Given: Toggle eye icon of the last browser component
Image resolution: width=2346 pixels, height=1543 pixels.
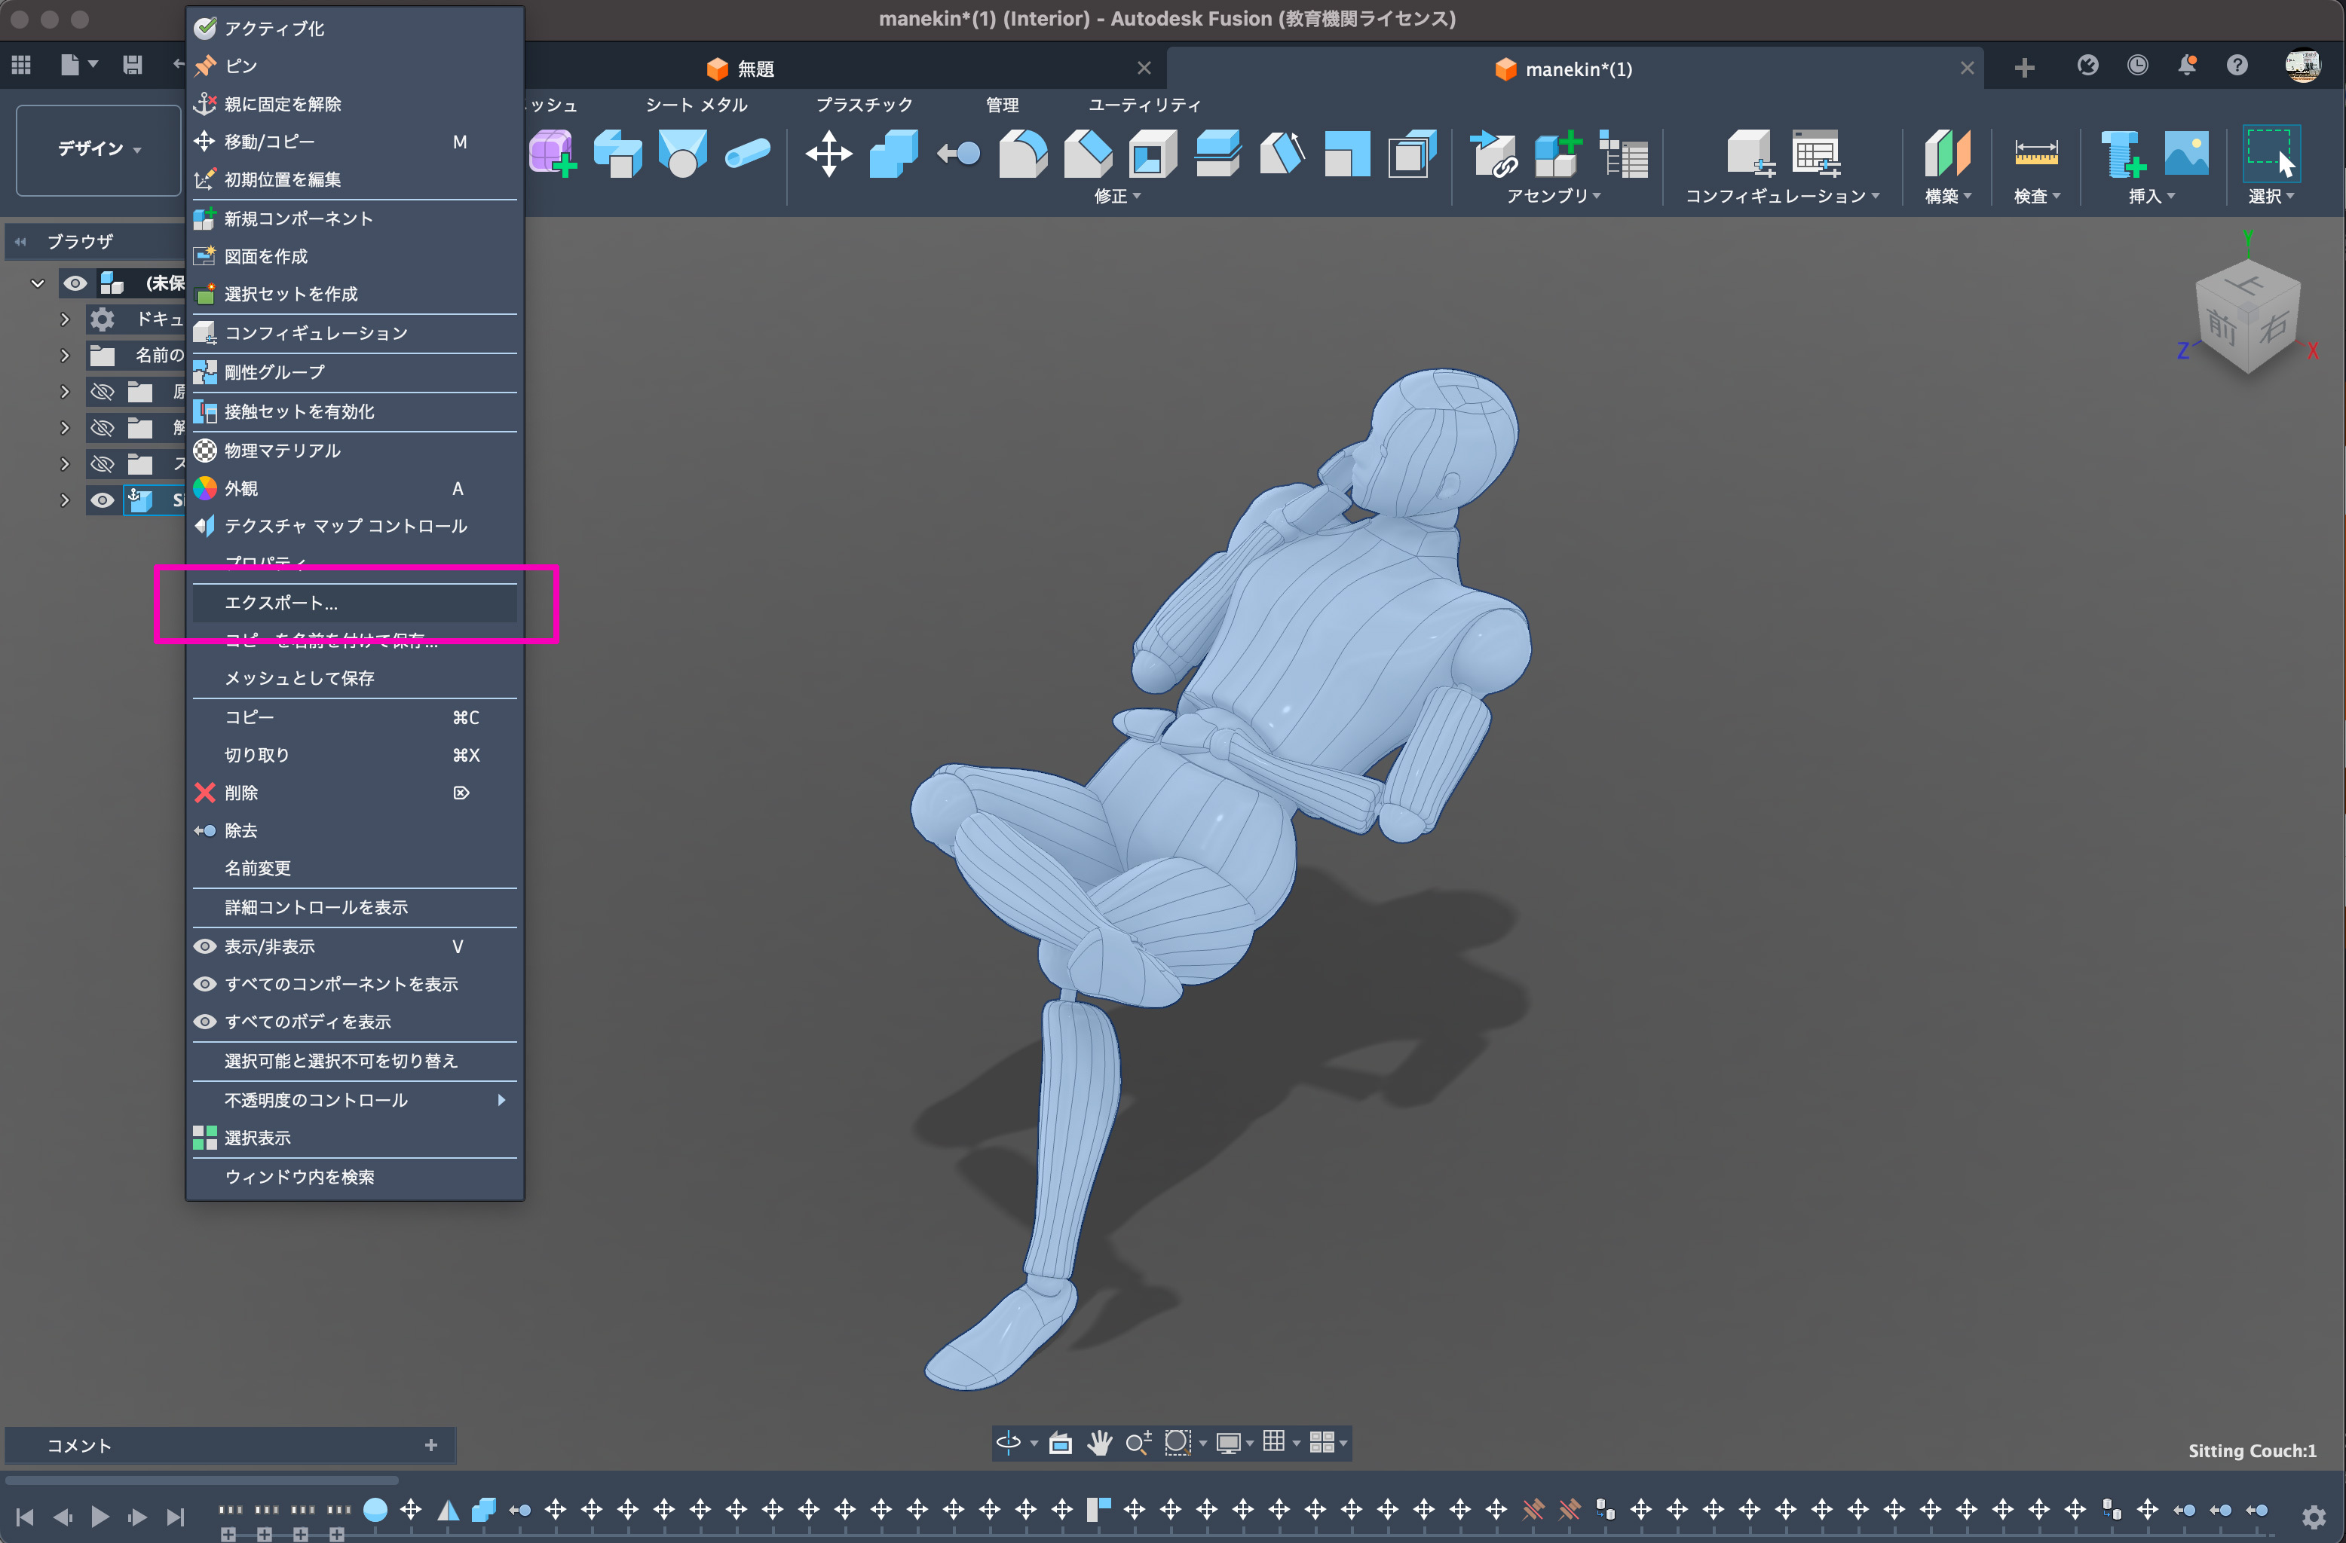Looking at the screenshot, I should tap(102, 500).
